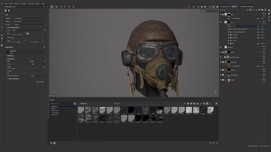This screenshot has height=152, width=271.
Task: Click the All libraries breadcrumb
Action: (x=84, y=103)
